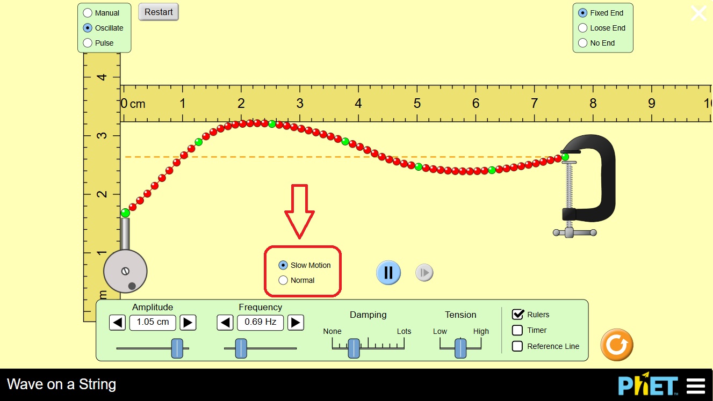Click the step forward button
This screenshot has height=401, width=713.
424,273
